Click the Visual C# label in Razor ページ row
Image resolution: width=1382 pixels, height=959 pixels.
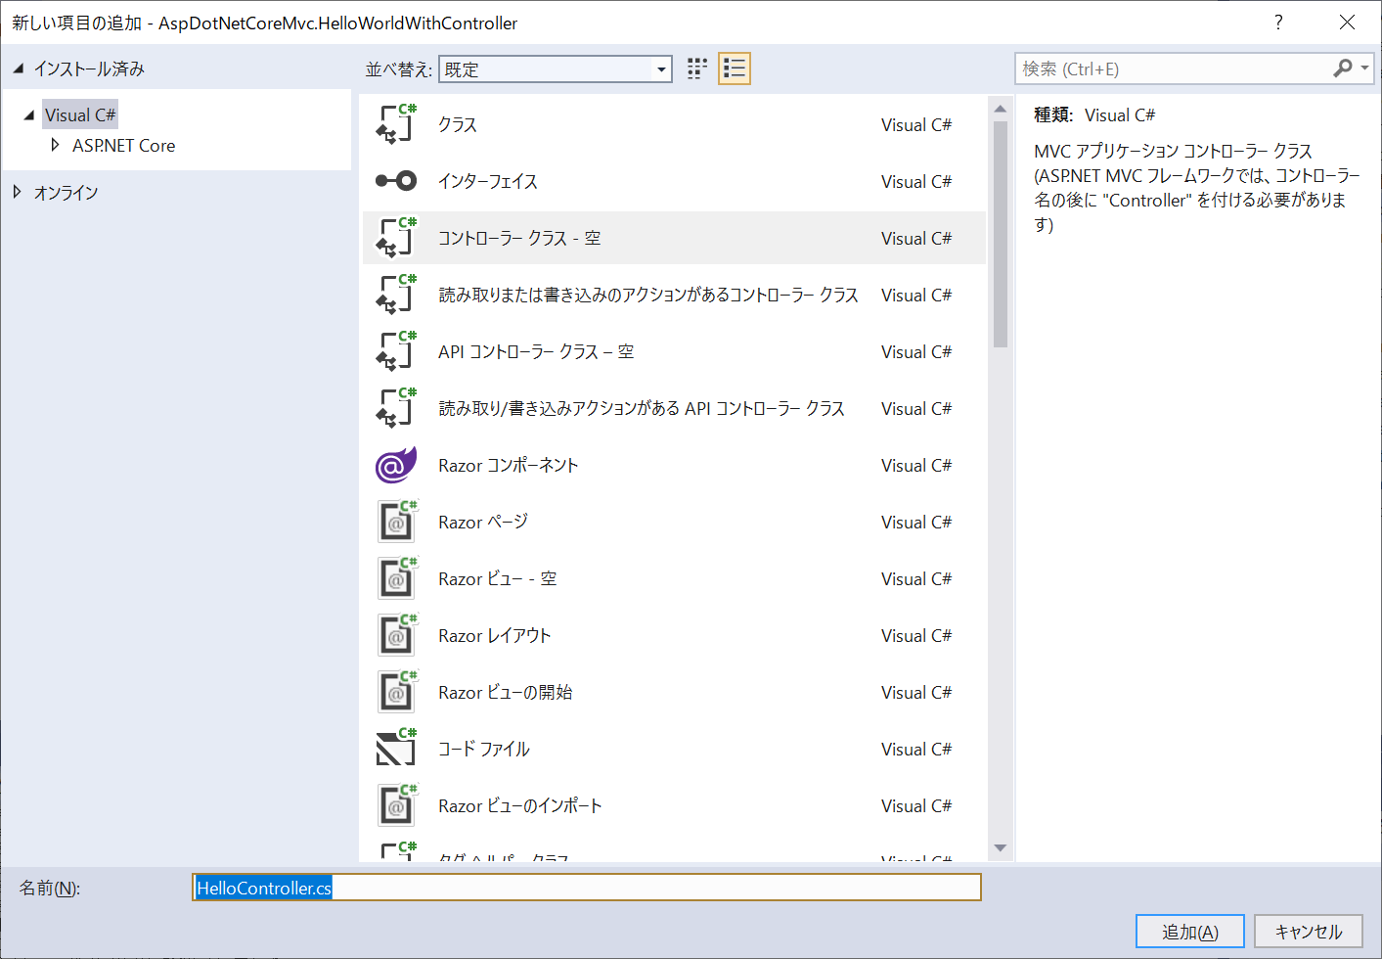pyautogui.click(x=916, y=522)
